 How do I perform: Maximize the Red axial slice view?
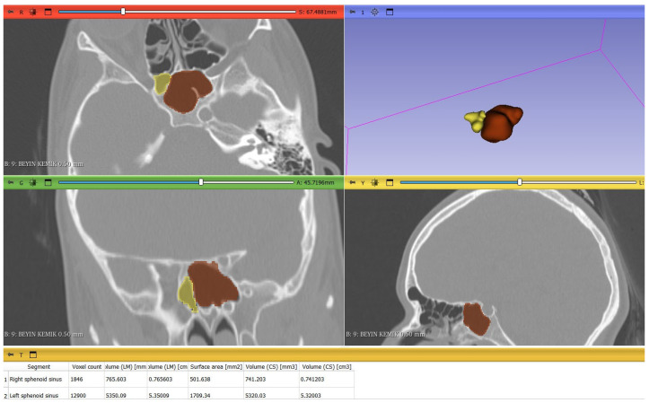tap(48, 12)
